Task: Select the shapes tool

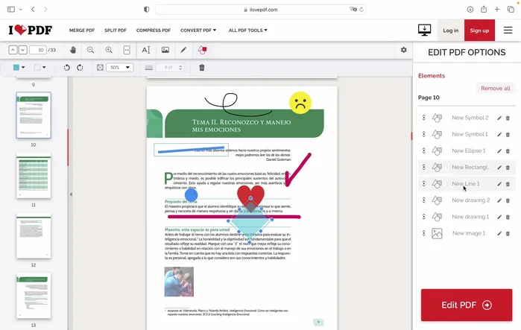Action: (202, 50)
